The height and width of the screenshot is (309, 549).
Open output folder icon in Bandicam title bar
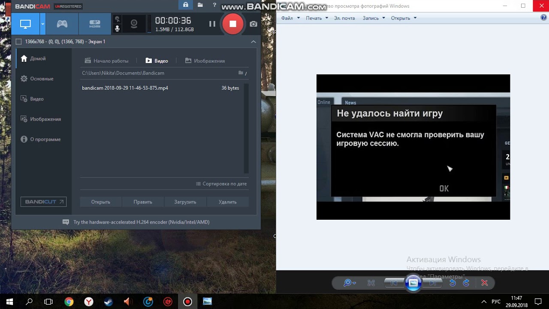(x=200, y=5)
